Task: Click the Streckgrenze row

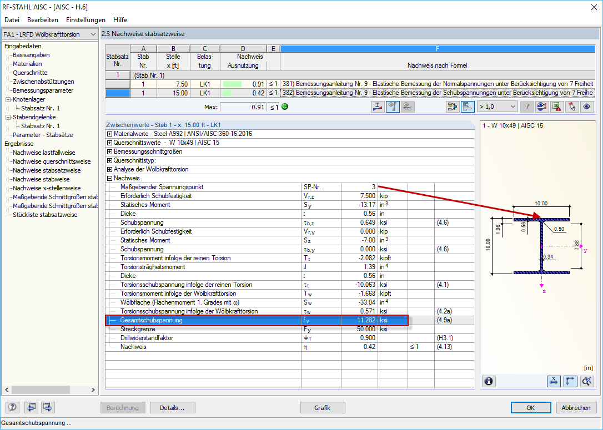Action: 290,329
